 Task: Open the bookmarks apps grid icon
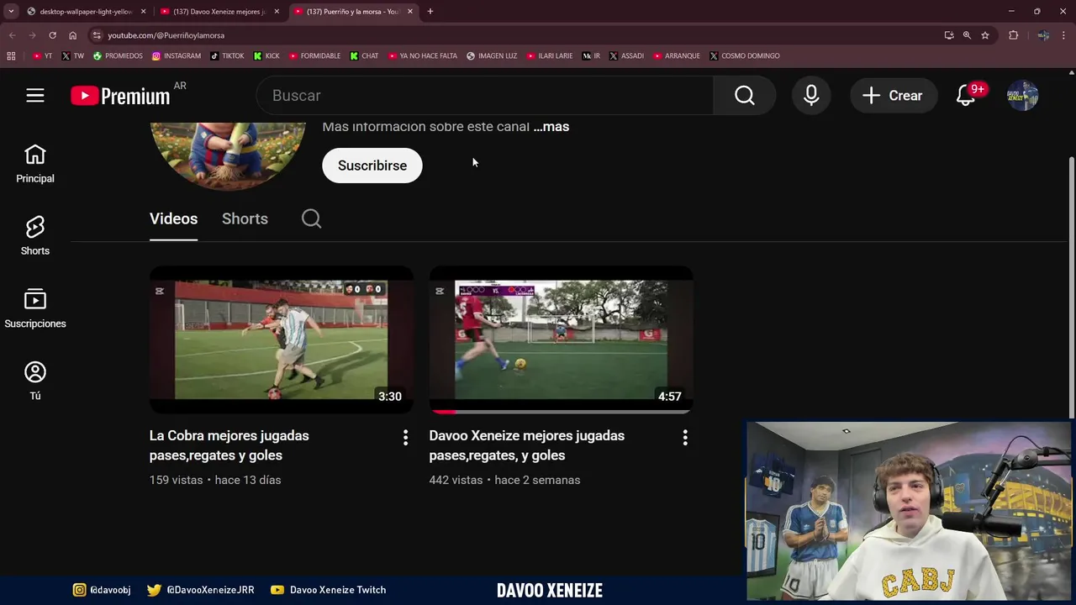(11, 55)
